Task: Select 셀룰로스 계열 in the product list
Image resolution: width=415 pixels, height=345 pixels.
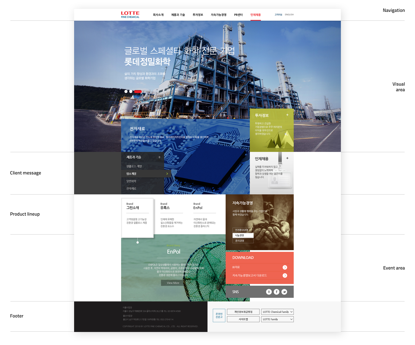Action: tap(134, 166)
